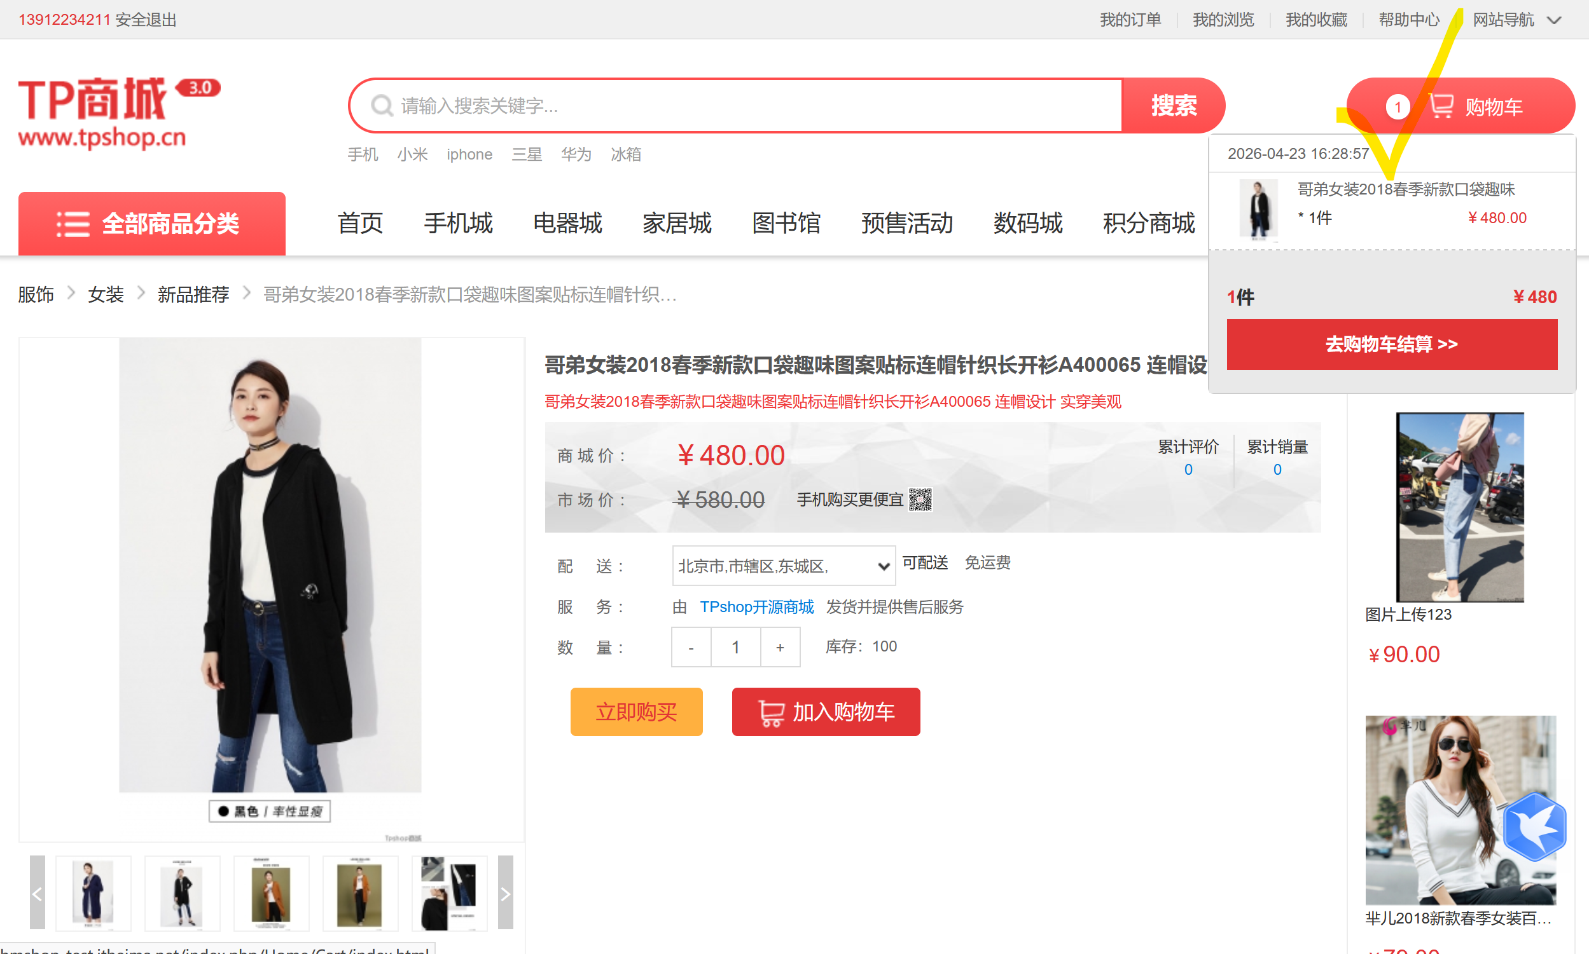Image resolution: width=1589 pixels, height=954 pixels.
Task: Open the delivery region dropdown 北京市,市辖区,东城区
Action: tap(784, 566)
